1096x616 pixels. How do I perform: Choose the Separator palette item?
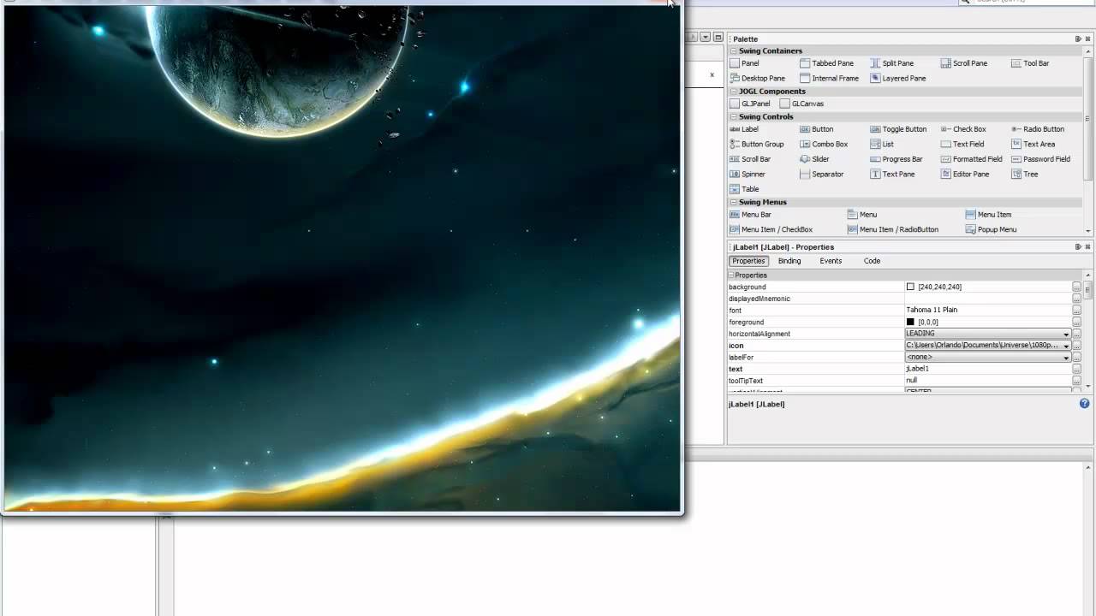(821, 174)
